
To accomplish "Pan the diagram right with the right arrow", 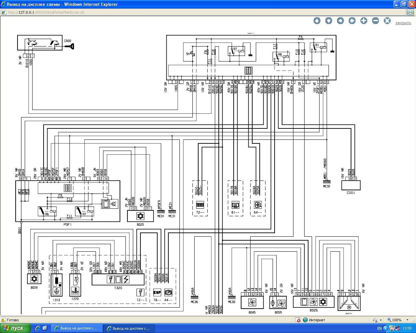I will tap(352, 20).
